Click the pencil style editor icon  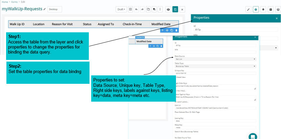[x=248, y=9]
